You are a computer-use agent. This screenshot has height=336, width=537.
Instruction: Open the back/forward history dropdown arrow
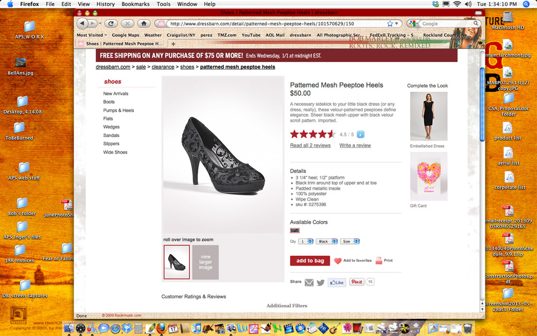100,24
